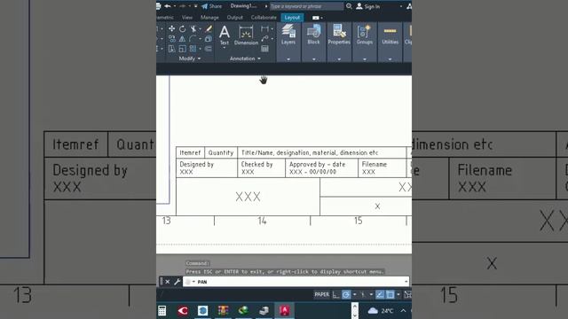
Task: Expand the Annotation panel dropdown
Action: pos(245,58)
